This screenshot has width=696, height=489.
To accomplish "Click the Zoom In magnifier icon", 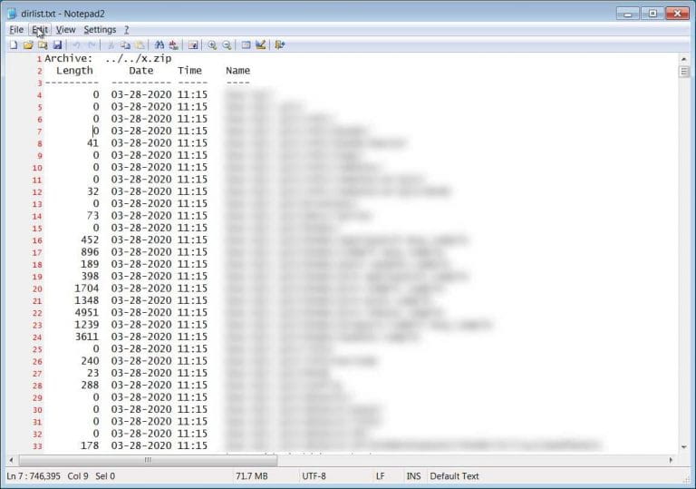I will coord(212,44).
